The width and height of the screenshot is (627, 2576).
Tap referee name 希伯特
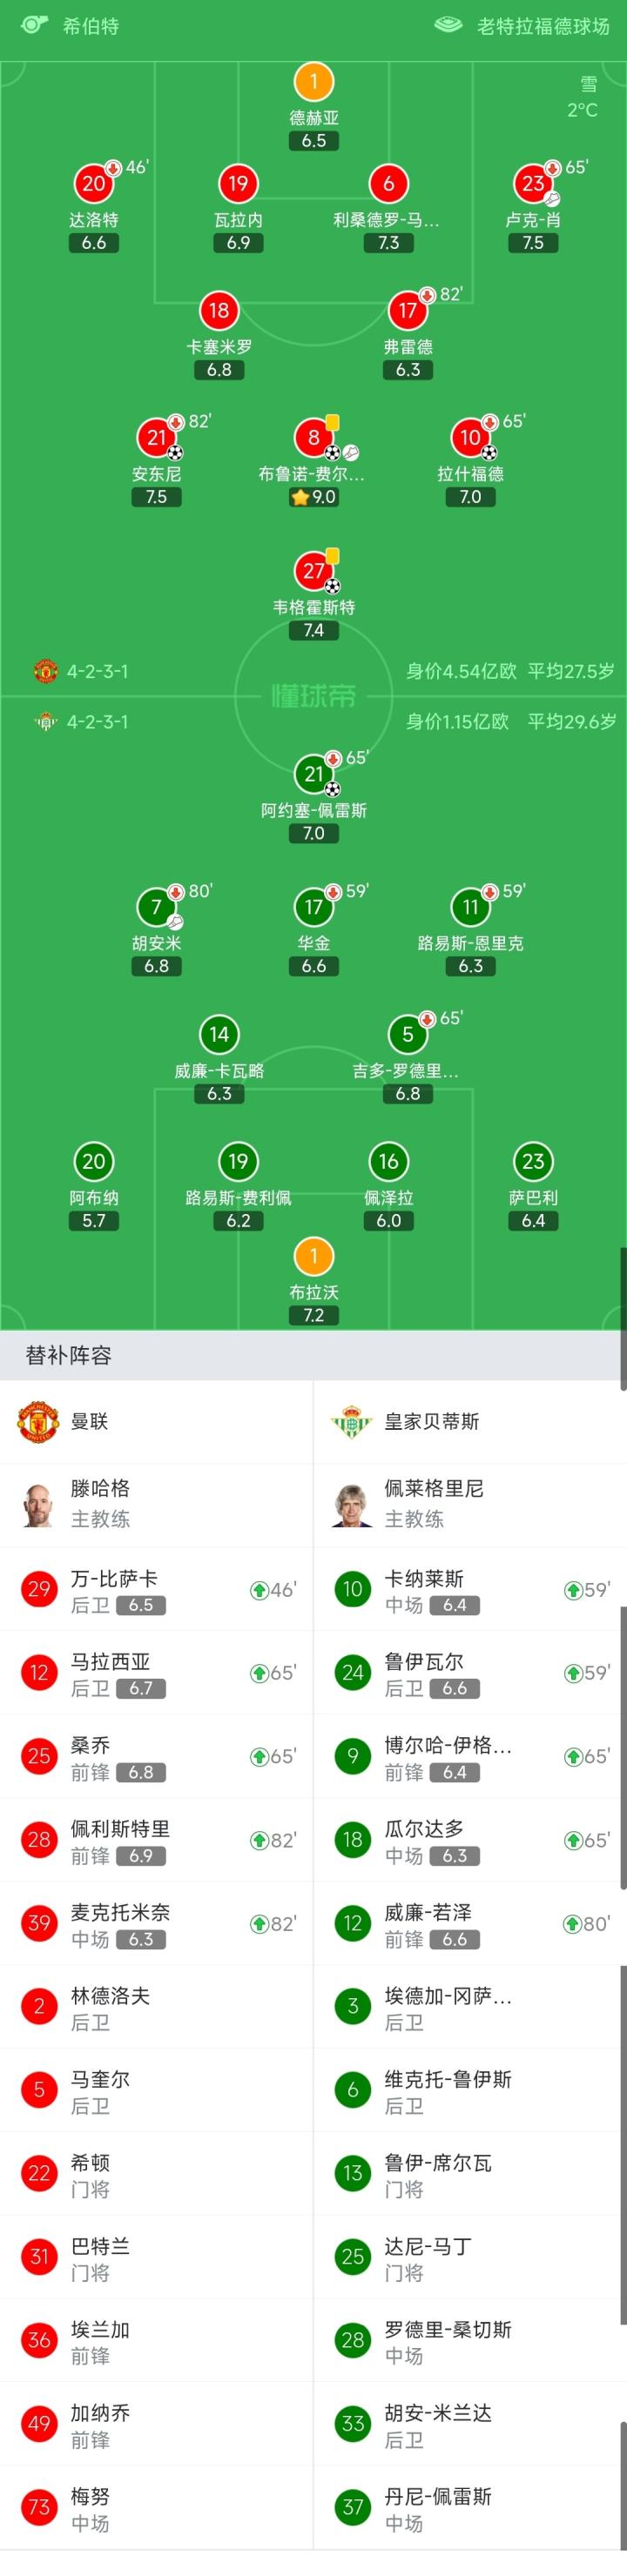(91, 26)
